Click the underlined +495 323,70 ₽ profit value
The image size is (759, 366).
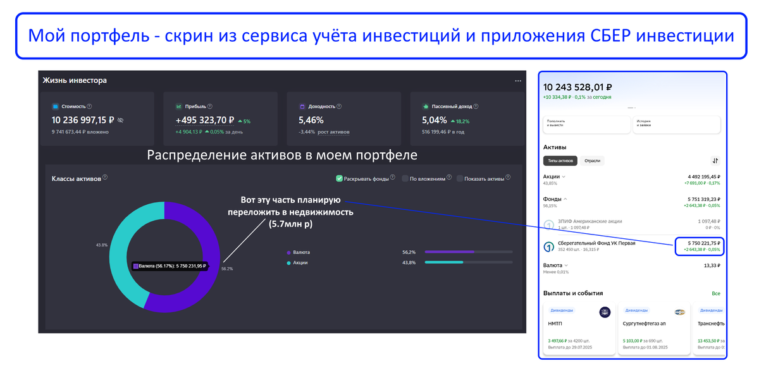(x=205, y=119)
